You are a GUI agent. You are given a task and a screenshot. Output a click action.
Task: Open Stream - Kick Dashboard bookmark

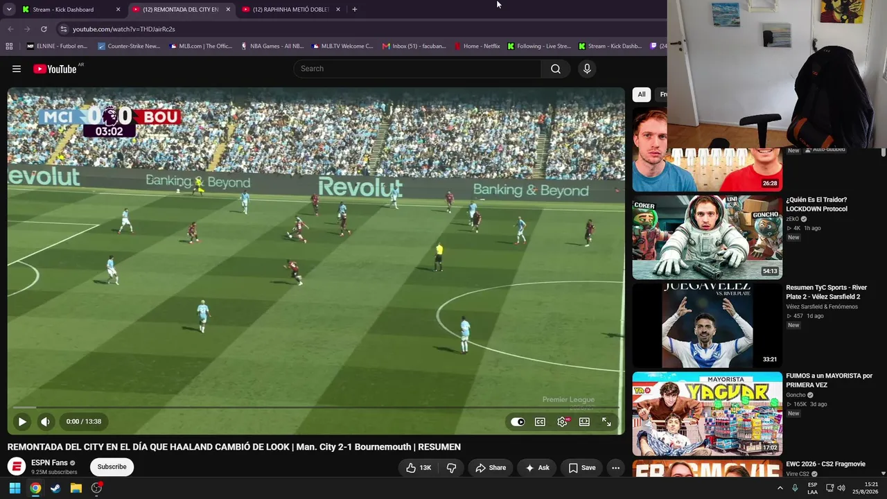point(611,46)
